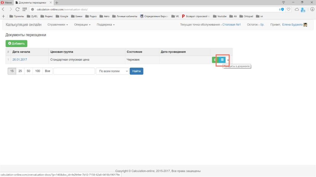Click the user avatar beside Елена Будзило
Image resolution: width=316 pixels, height=177 pixels.
tap(305, 25)
